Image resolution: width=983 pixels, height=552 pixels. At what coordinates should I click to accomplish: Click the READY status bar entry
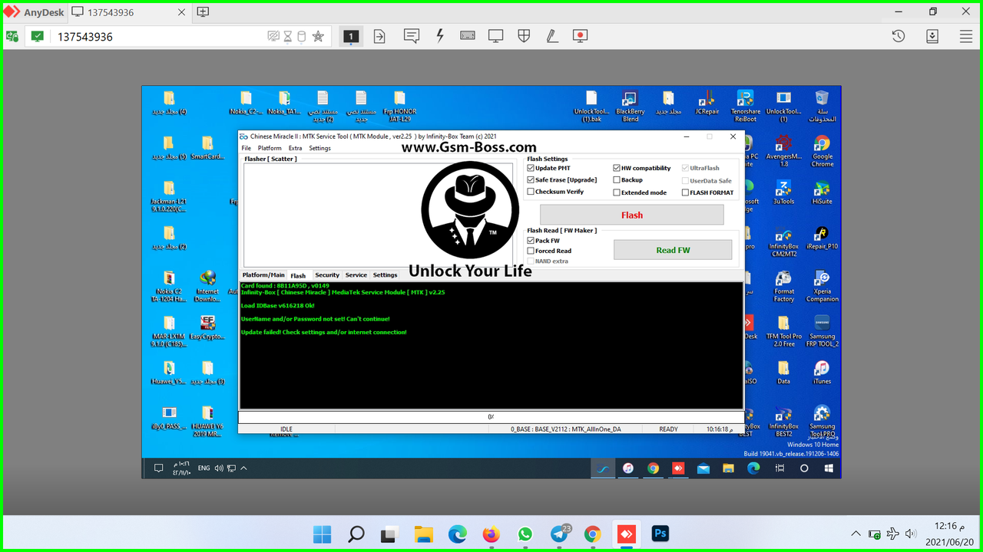pyautogui.click(x=669, y=429)
